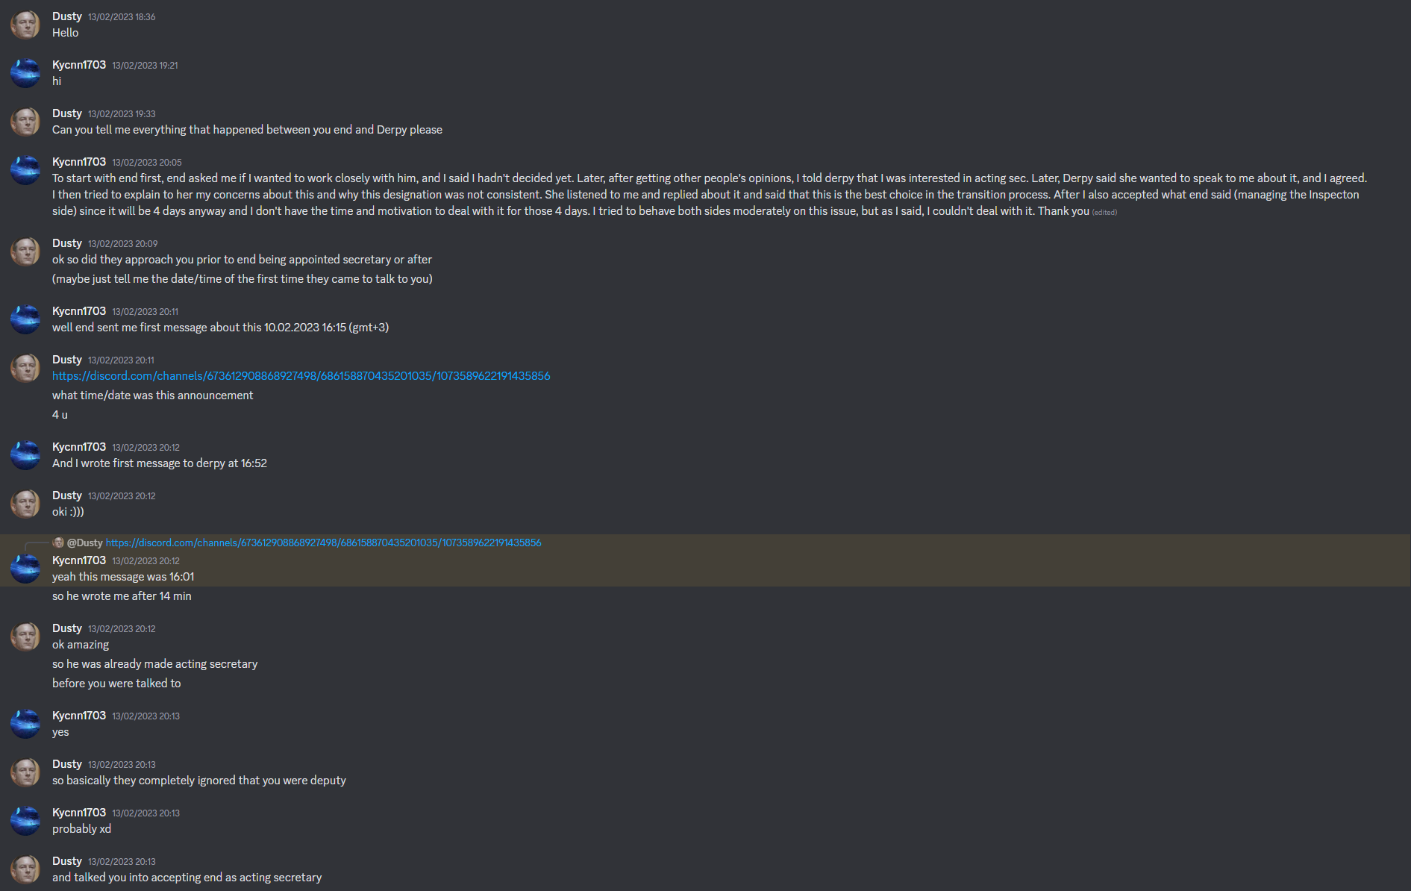The image size is (1411, 891).
Task: Click Kycnn1703's avatar beside "probably xd"
Action: click(x=25, y=821)
